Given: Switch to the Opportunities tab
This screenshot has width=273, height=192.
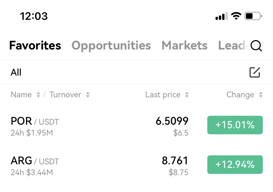Looking at the screenshot, I should (x=111, y=46).
